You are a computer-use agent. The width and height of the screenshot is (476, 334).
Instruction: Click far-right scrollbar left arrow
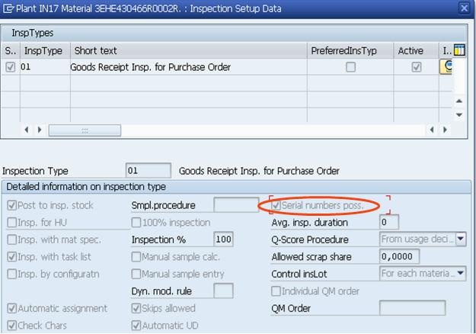point(432,130)
